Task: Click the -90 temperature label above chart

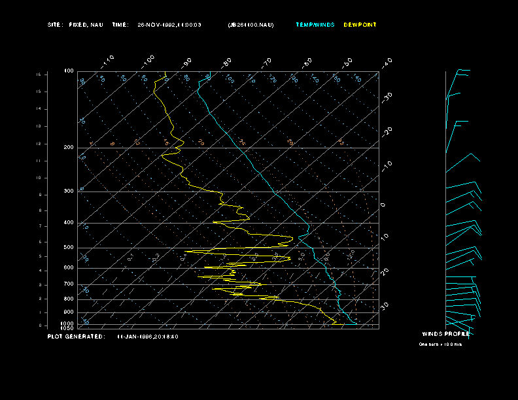Action: [186, 63]
